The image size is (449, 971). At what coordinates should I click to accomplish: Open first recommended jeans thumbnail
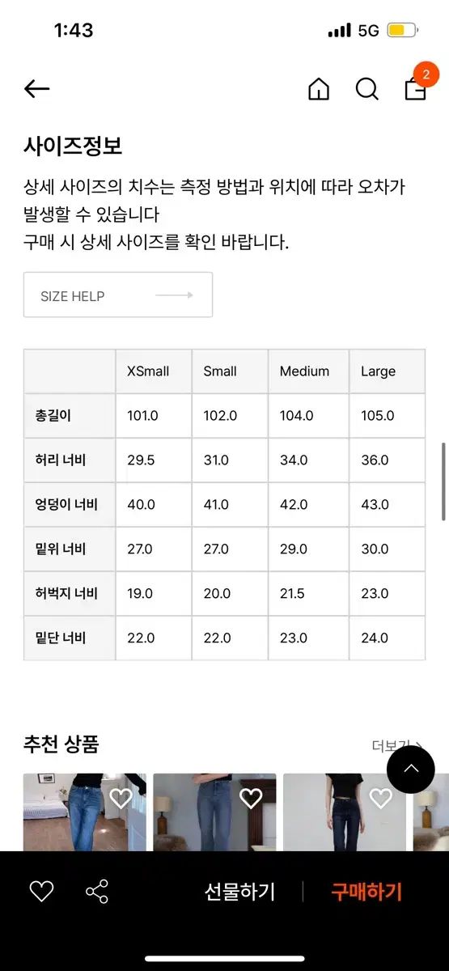[85, 812]
